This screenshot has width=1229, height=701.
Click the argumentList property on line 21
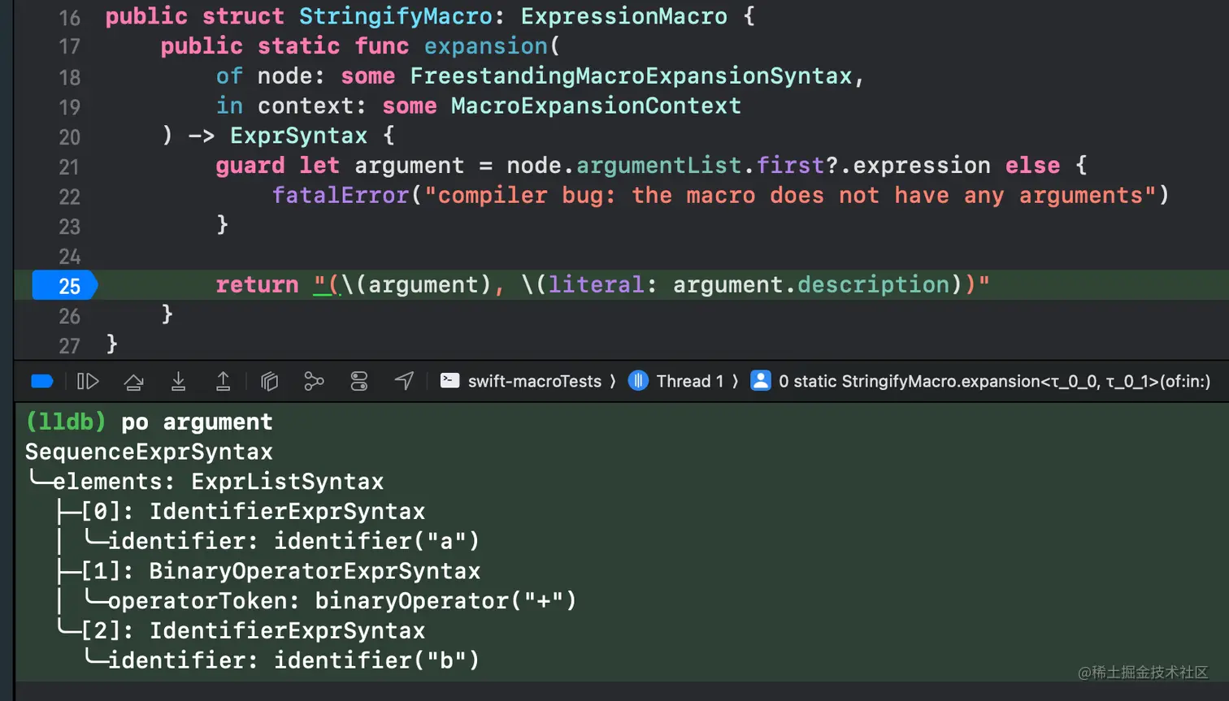coord(658,166)
